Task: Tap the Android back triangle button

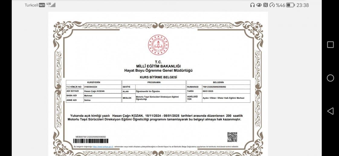Action: [330, 111]
